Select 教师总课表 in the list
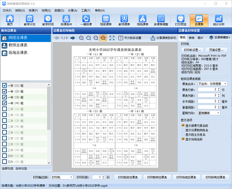The image size is (232, 189). click(x=26, y=45)
